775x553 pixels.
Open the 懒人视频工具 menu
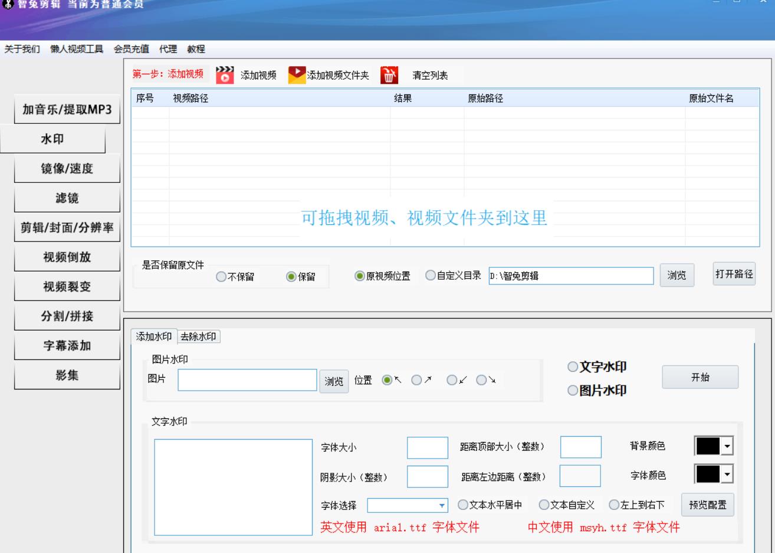click(77, 49)
